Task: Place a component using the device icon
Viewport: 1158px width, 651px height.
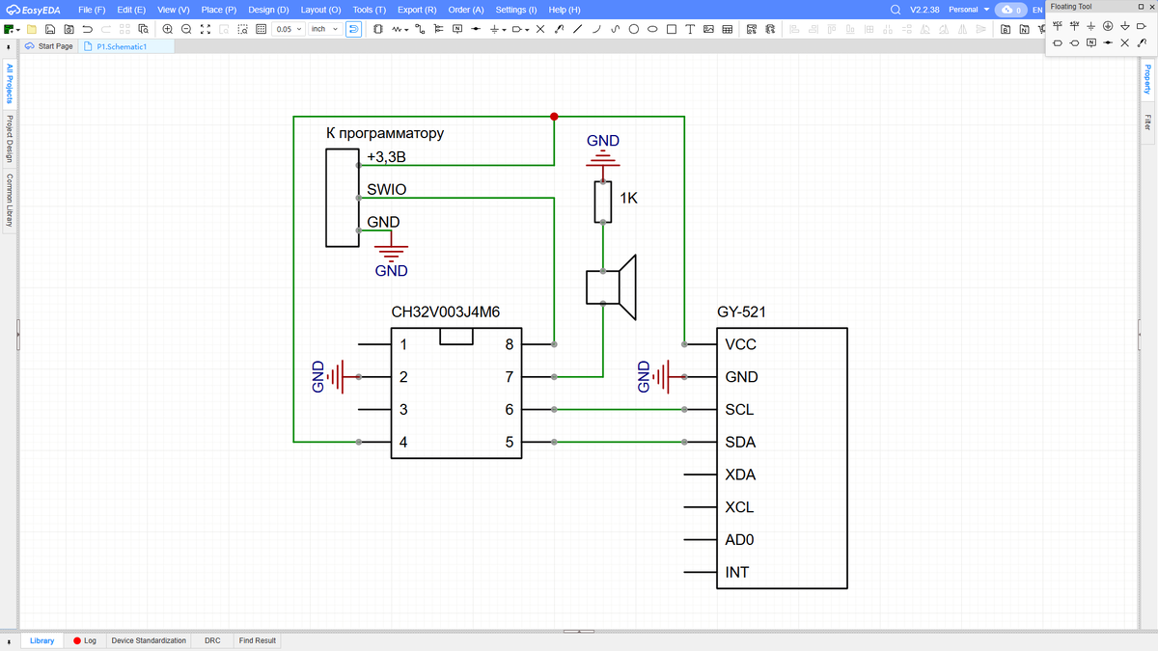Action: pyautogui.click(x=377, y=29)
